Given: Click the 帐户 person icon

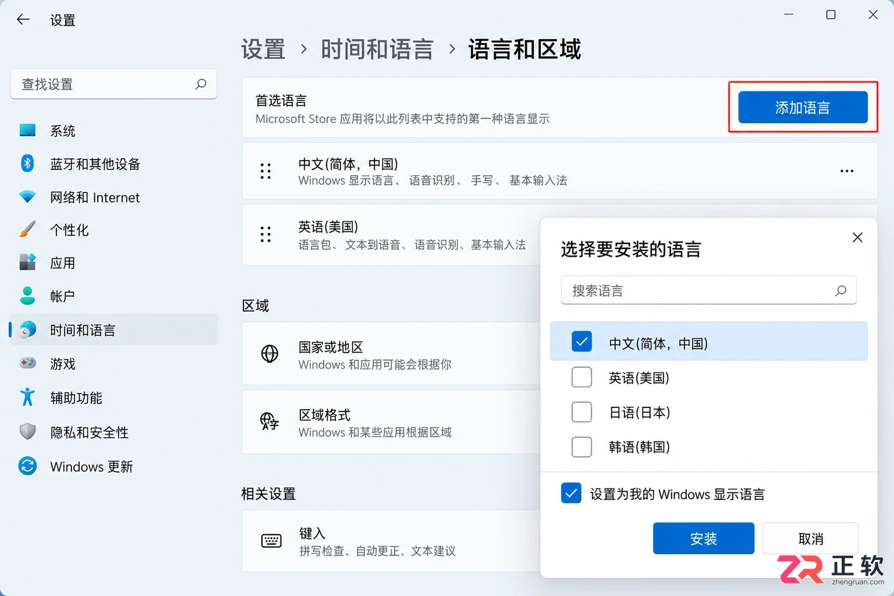Looking at the screenshot, I should pyautogui.click(x=27, y=296).
